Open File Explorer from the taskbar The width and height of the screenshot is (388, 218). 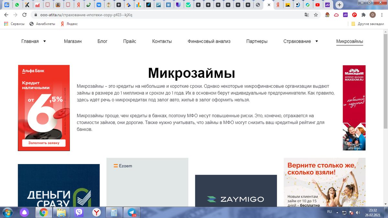click(61, 212)
